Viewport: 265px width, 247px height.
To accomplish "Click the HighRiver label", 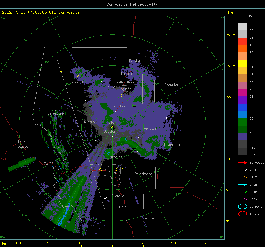I will (122, 206).
